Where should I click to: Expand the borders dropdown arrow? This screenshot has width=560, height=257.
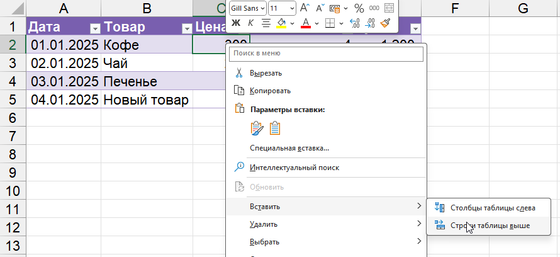point(341,23)
